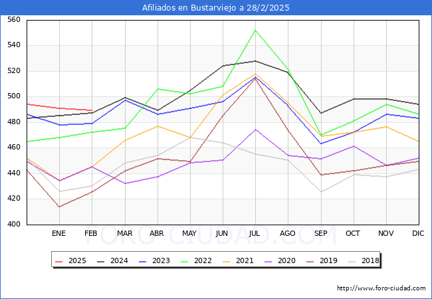Click the green 2022 legend color line
The image size is (432, 299).
(x=185, y=261)
